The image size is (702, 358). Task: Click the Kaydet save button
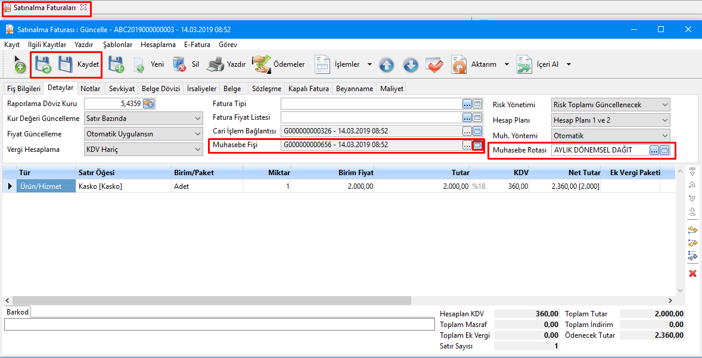79,64
